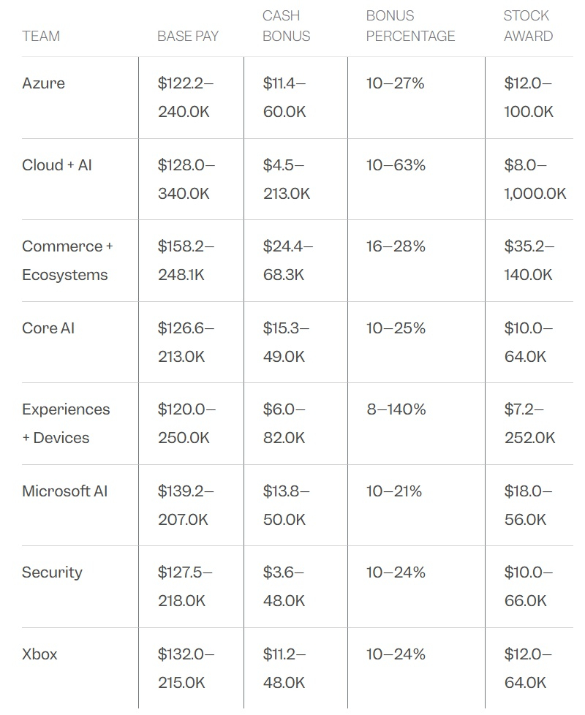Click Microsoft AI's 10–21% bonus percentage
Screen dimensions: 585x715
395,491
